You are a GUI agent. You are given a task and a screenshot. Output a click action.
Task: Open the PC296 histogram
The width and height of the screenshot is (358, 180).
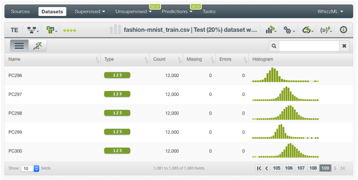point(286,75)
